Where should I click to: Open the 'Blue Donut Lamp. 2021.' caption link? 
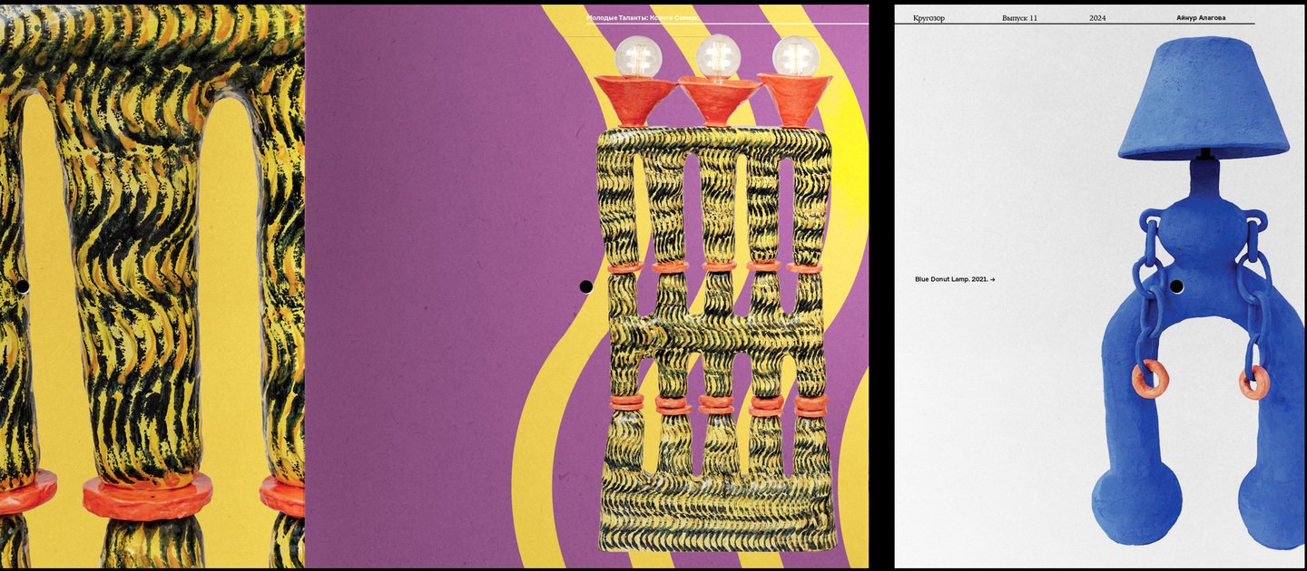tap(955, 279)
